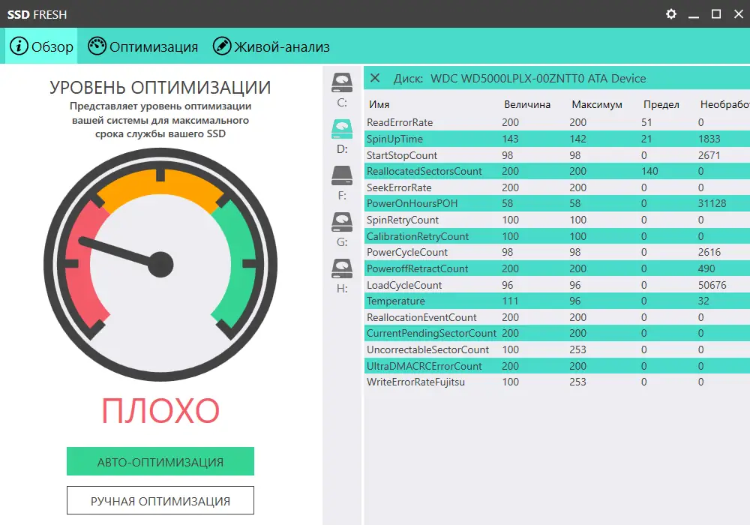The height and width of the screenshot is (525, 750).
Task: Click the raw value 1833
Action: pos(709,139)
